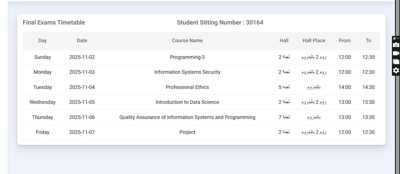Select the Quality Assurance course entry
The height and width of the screenshot is (174, 400).
pos(187,117)
